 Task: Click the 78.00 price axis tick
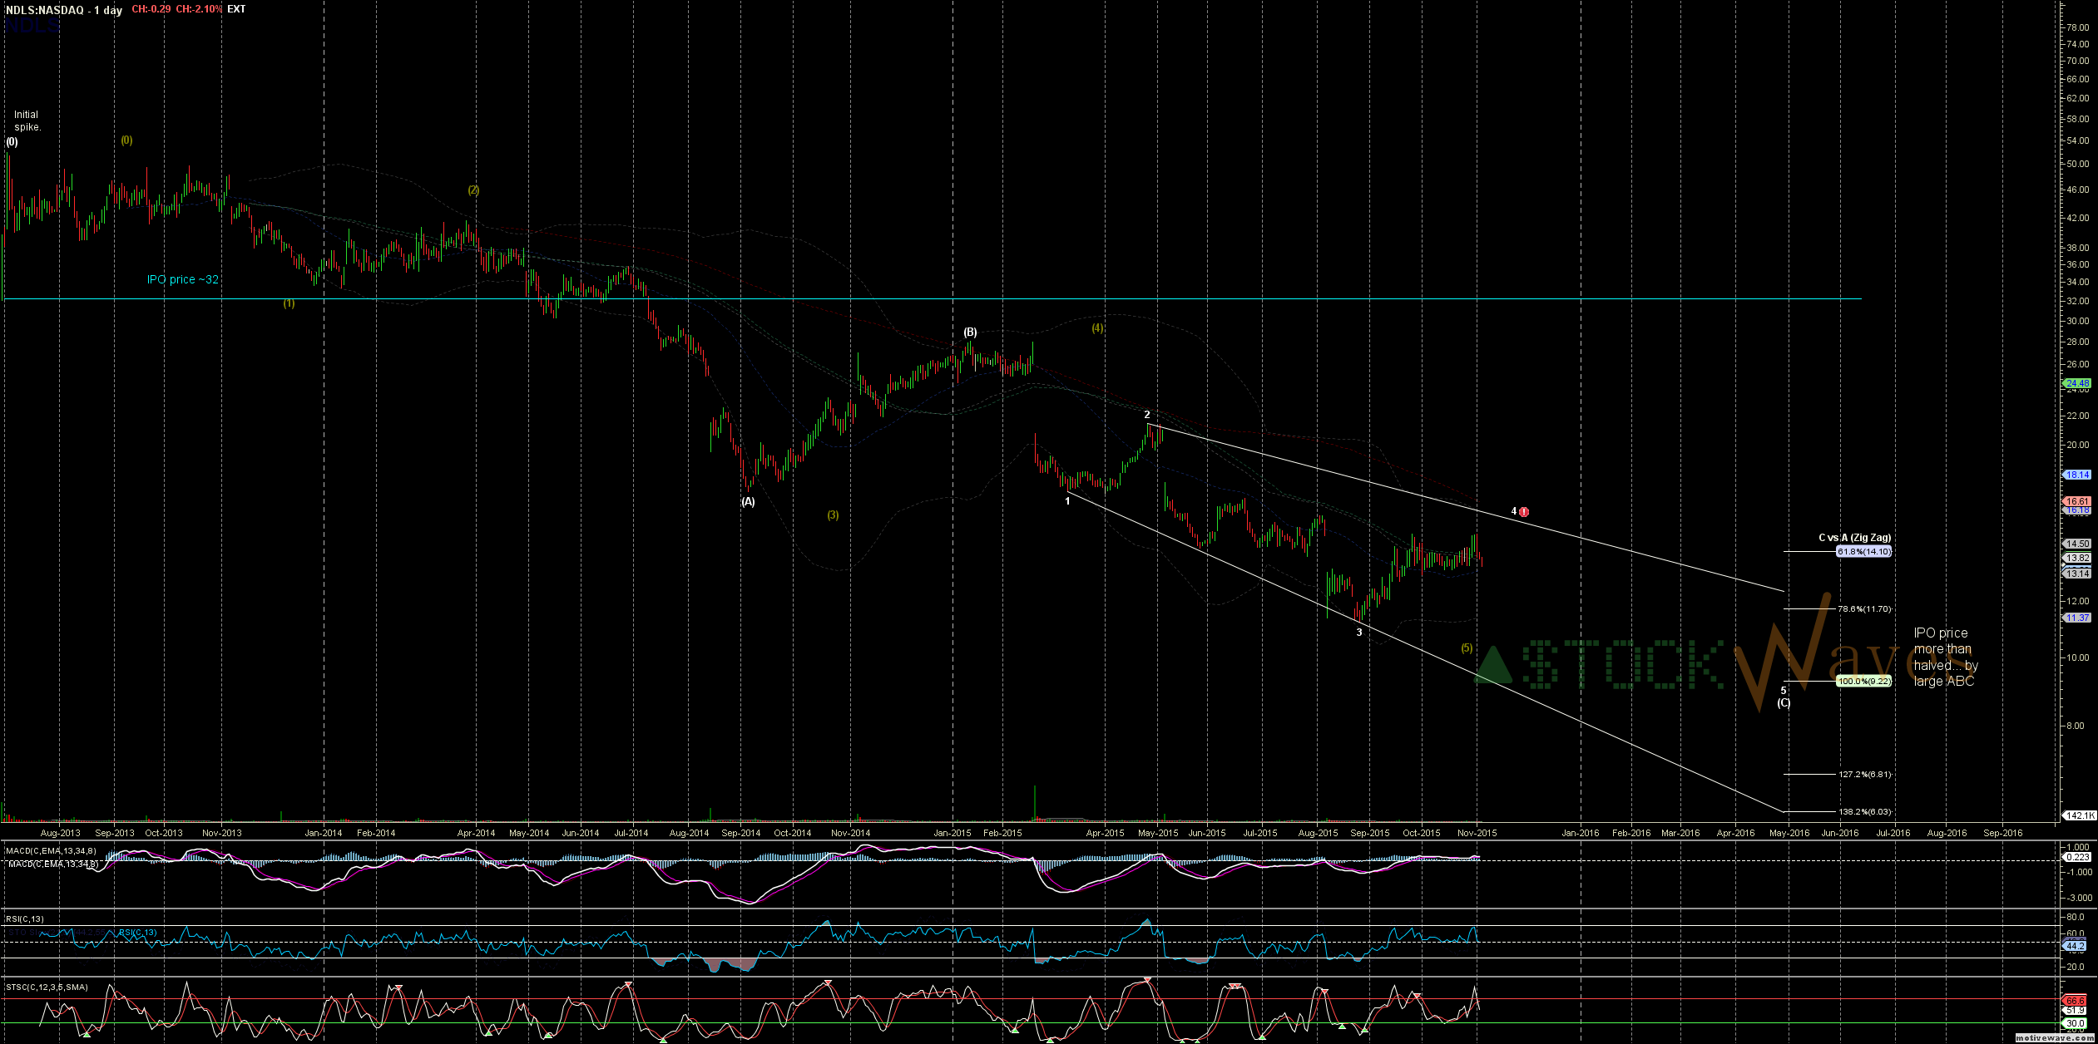[2076, 27]
